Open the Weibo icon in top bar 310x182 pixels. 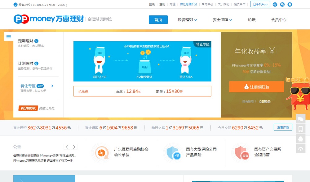tap(275, 4)
